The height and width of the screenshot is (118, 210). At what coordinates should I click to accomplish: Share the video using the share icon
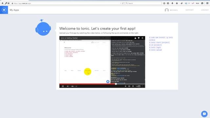[x=142, y=38]
